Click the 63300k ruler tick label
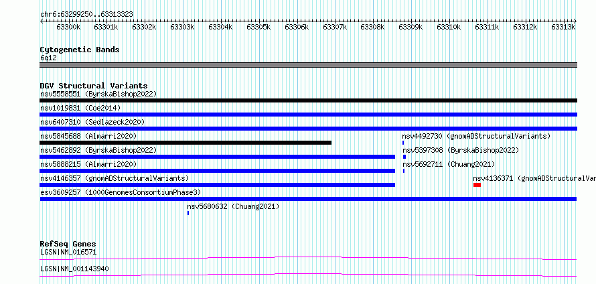 [68, 27]
